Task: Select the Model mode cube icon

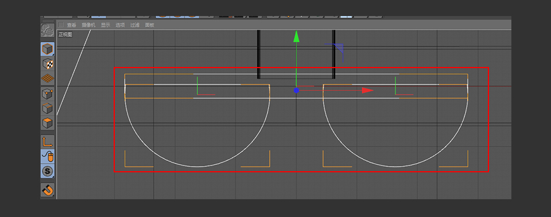Action: coord(48,49)
